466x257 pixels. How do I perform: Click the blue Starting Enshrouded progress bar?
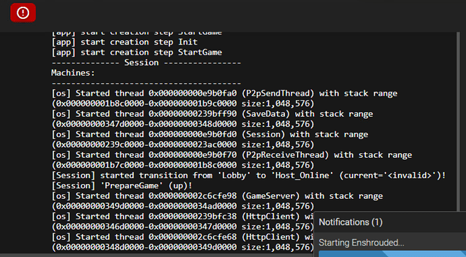click(392, 254)
